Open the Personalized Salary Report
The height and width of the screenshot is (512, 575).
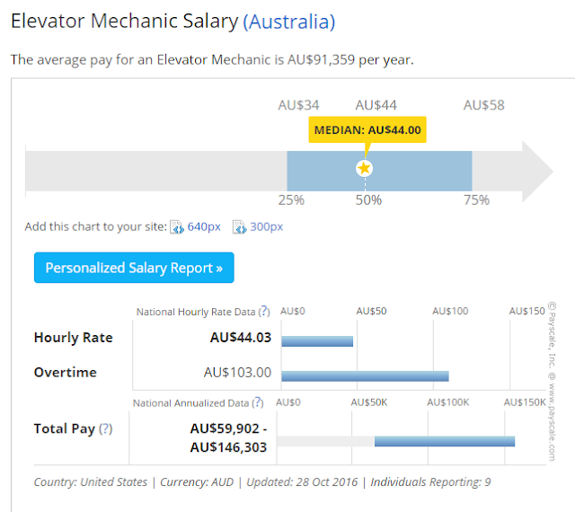[134, 268]
